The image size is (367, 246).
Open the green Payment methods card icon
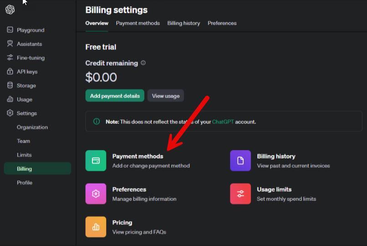tap(96, 161)
